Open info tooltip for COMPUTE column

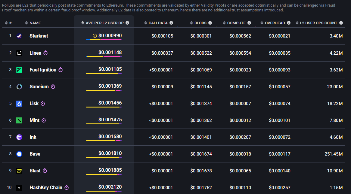[x=249, y=23]
